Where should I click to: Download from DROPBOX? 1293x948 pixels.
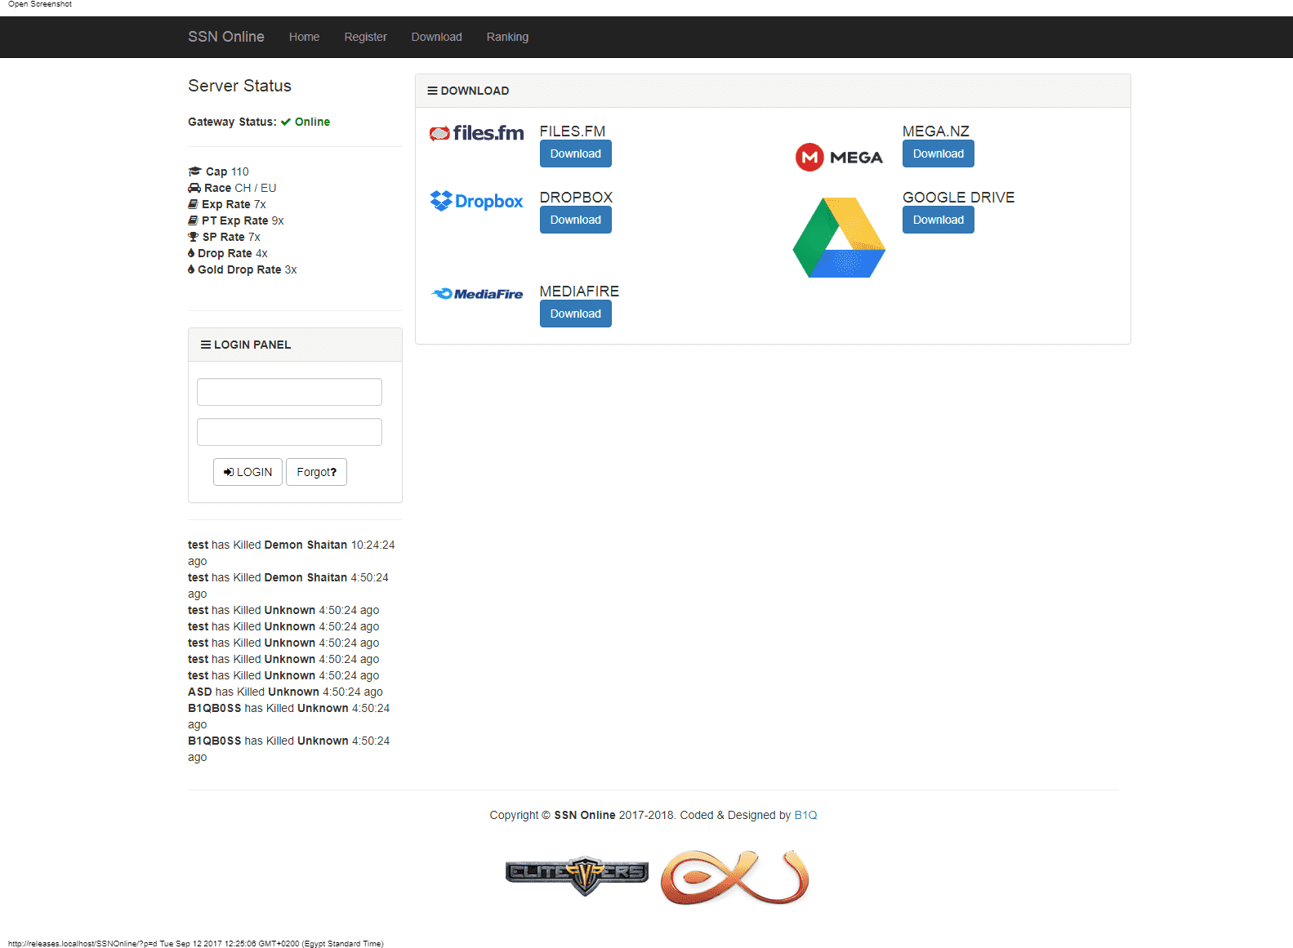tap(576, 220)
